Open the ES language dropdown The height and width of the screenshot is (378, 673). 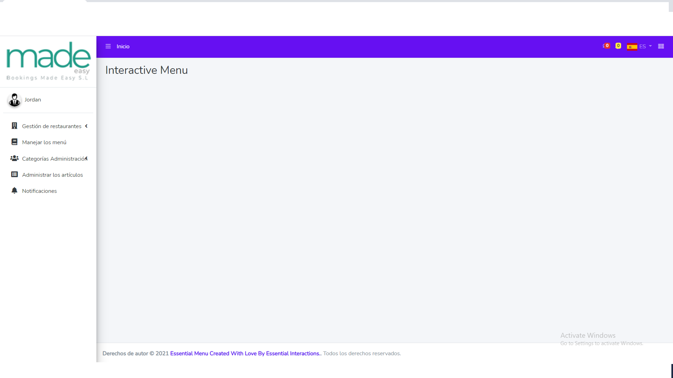click(x=645, y=46)
